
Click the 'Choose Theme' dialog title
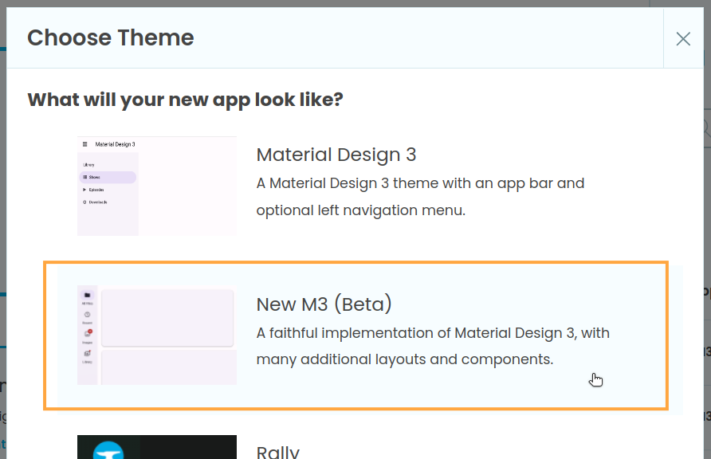(x=111, y=37)
